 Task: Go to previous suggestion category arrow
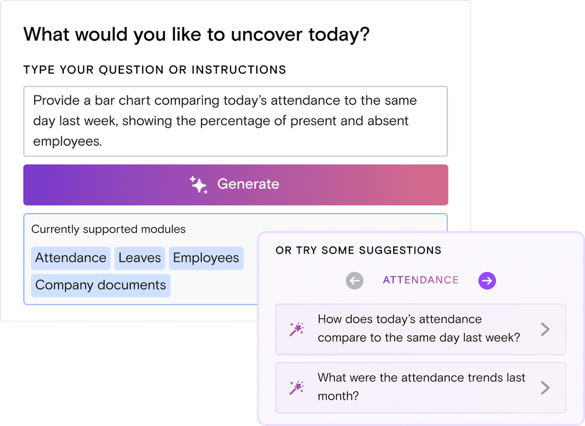pos(355,280)
